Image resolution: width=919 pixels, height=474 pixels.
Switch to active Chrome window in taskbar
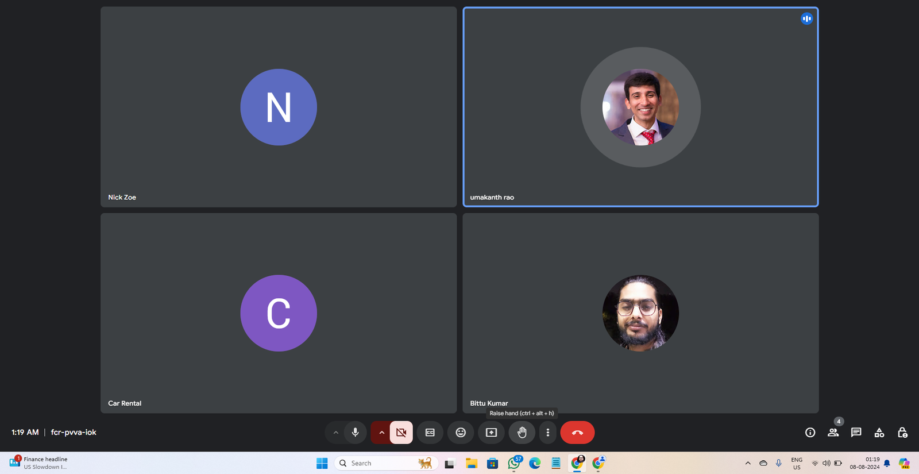(x=577, y=463)
